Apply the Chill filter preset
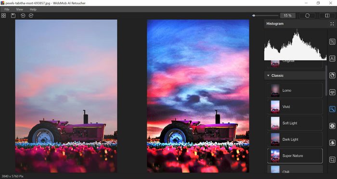 click(x=295, y=169)
